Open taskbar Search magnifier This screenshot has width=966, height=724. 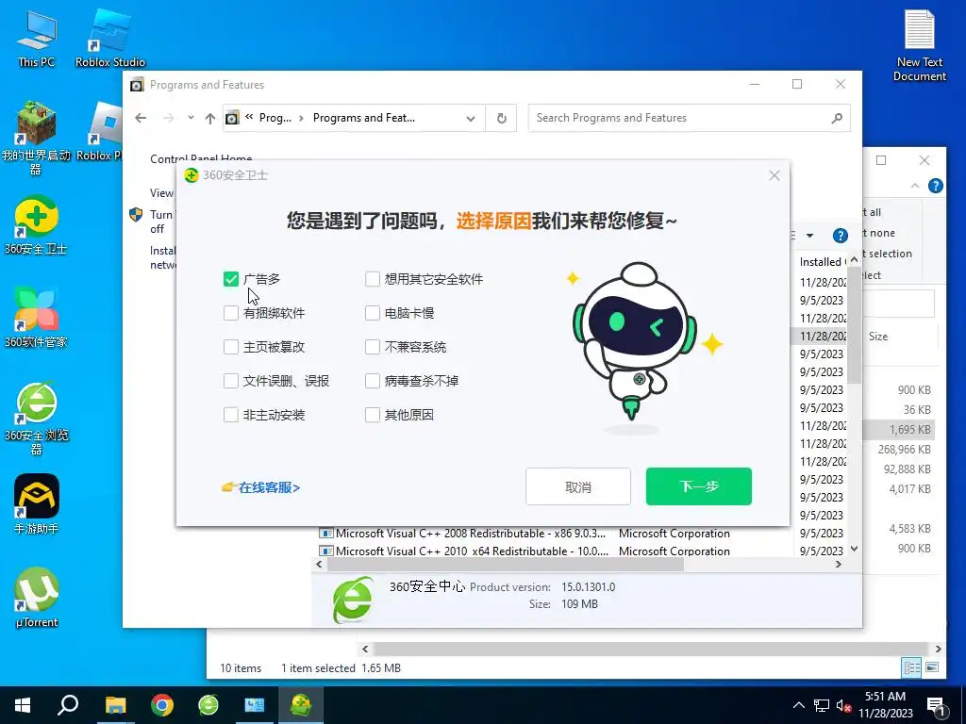[68, 705]
